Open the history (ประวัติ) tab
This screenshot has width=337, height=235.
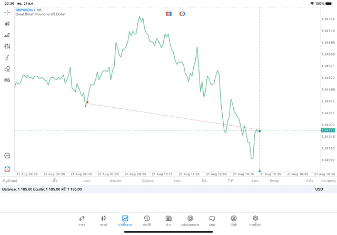pyautogui.click(x=147, y=220)
